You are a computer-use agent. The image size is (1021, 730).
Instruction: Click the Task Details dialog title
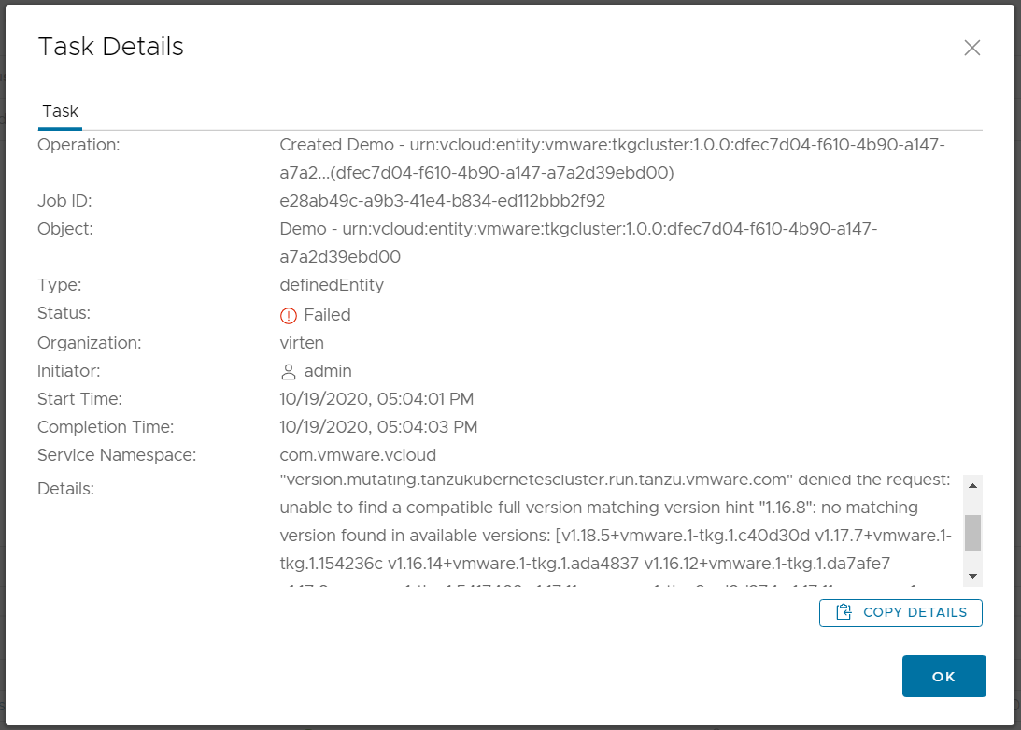pyautogui.click(x=111, y=47)
